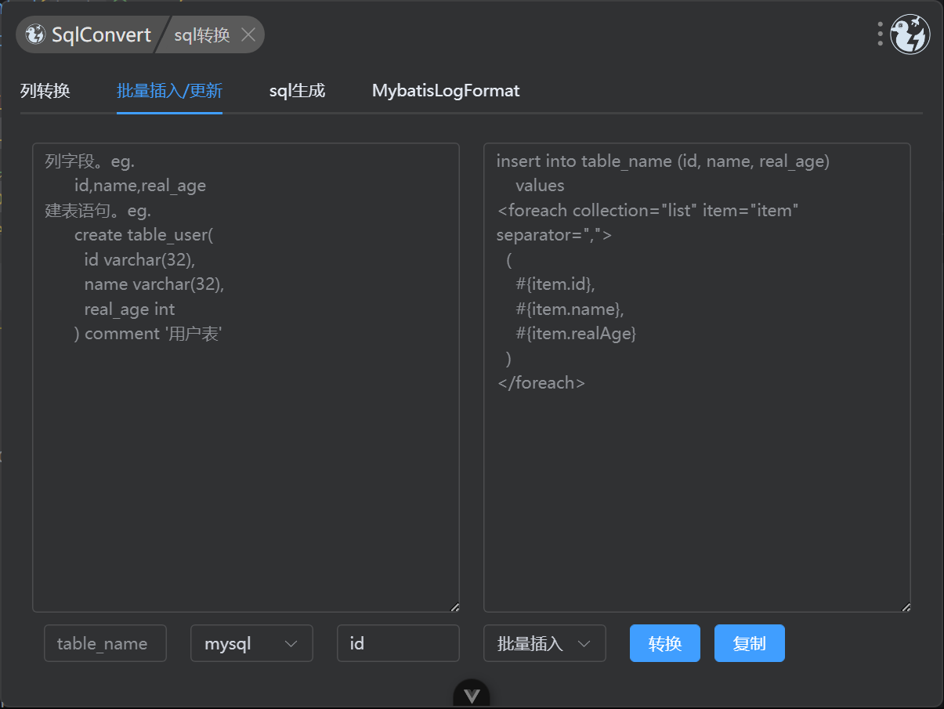Click the duck rocket avatar icon
This screenshot has width=944, height=709.
coord(910,34)
